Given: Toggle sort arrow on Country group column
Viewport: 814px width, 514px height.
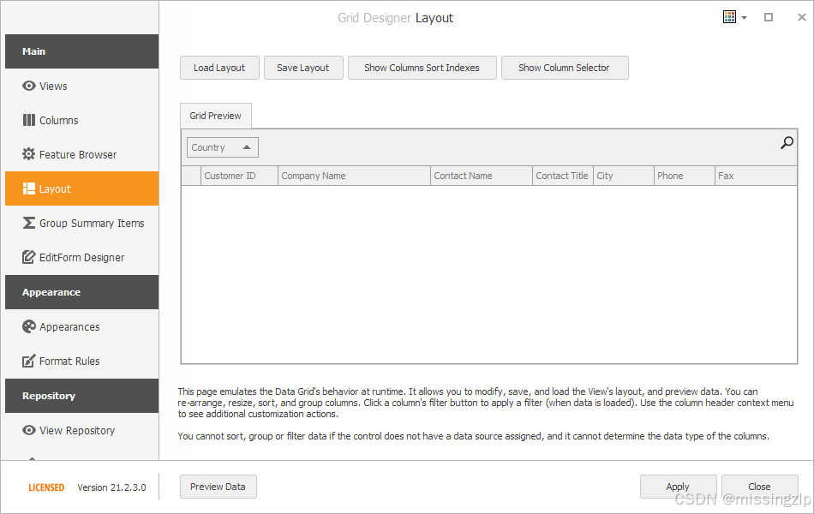Looking at the screenshot, I should tap(247, 147).
